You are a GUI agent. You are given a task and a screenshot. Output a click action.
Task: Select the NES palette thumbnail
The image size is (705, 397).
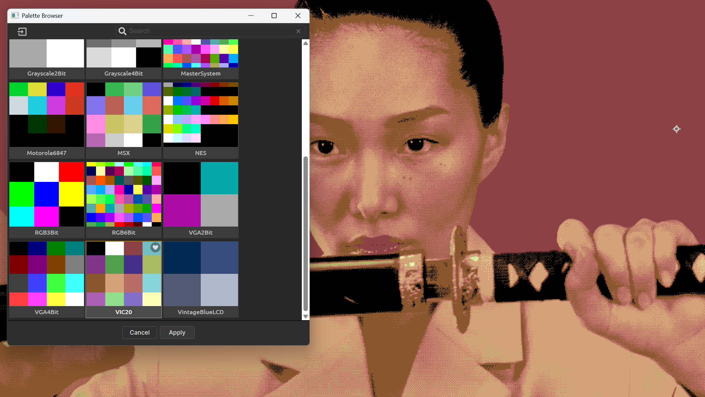[x=201, y=115]
